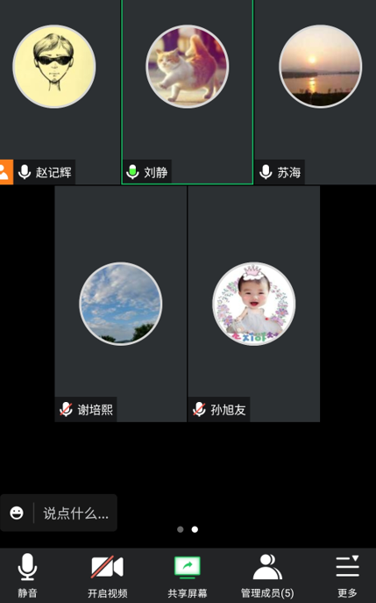Image resolution: width=376 pixels, height=603 pixels.
Task: Click 苏海's microphone icon
Action: (266, 172)
